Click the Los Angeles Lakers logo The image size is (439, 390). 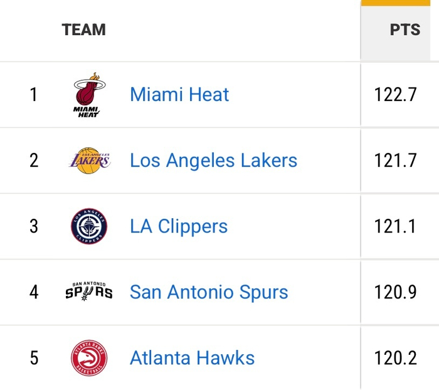tap(88, 161)
